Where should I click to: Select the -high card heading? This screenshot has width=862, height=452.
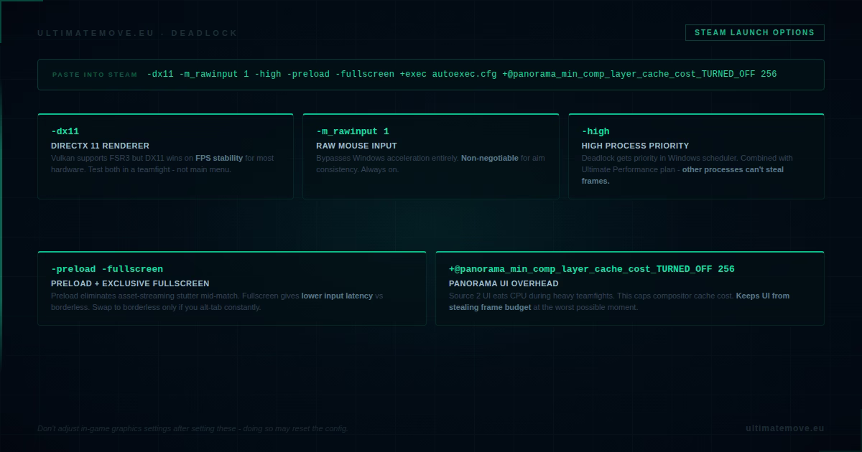click(x=595, y=131)
